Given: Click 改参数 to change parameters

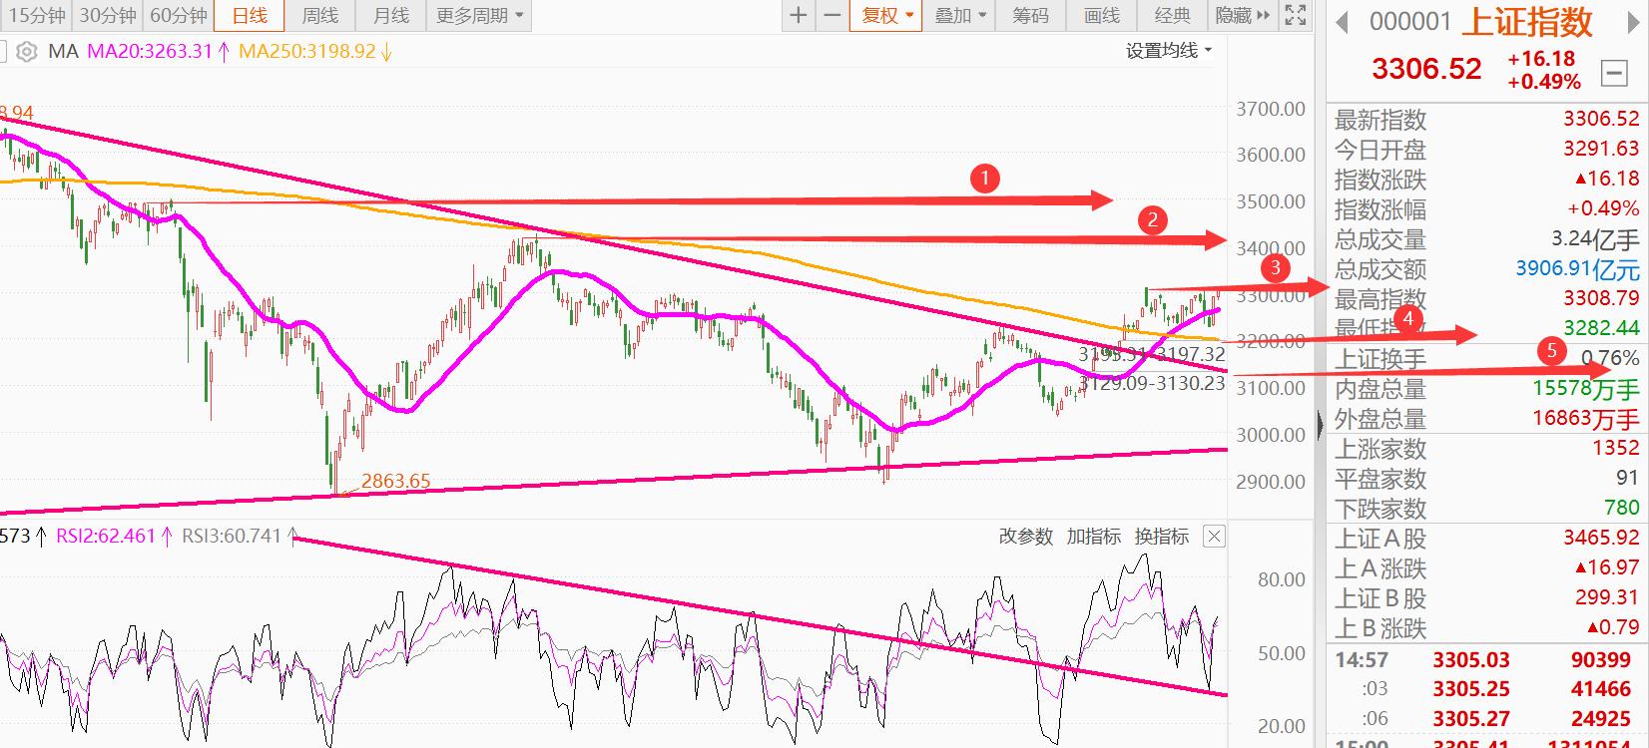Looking at the screenshot, I should 1026,537.
